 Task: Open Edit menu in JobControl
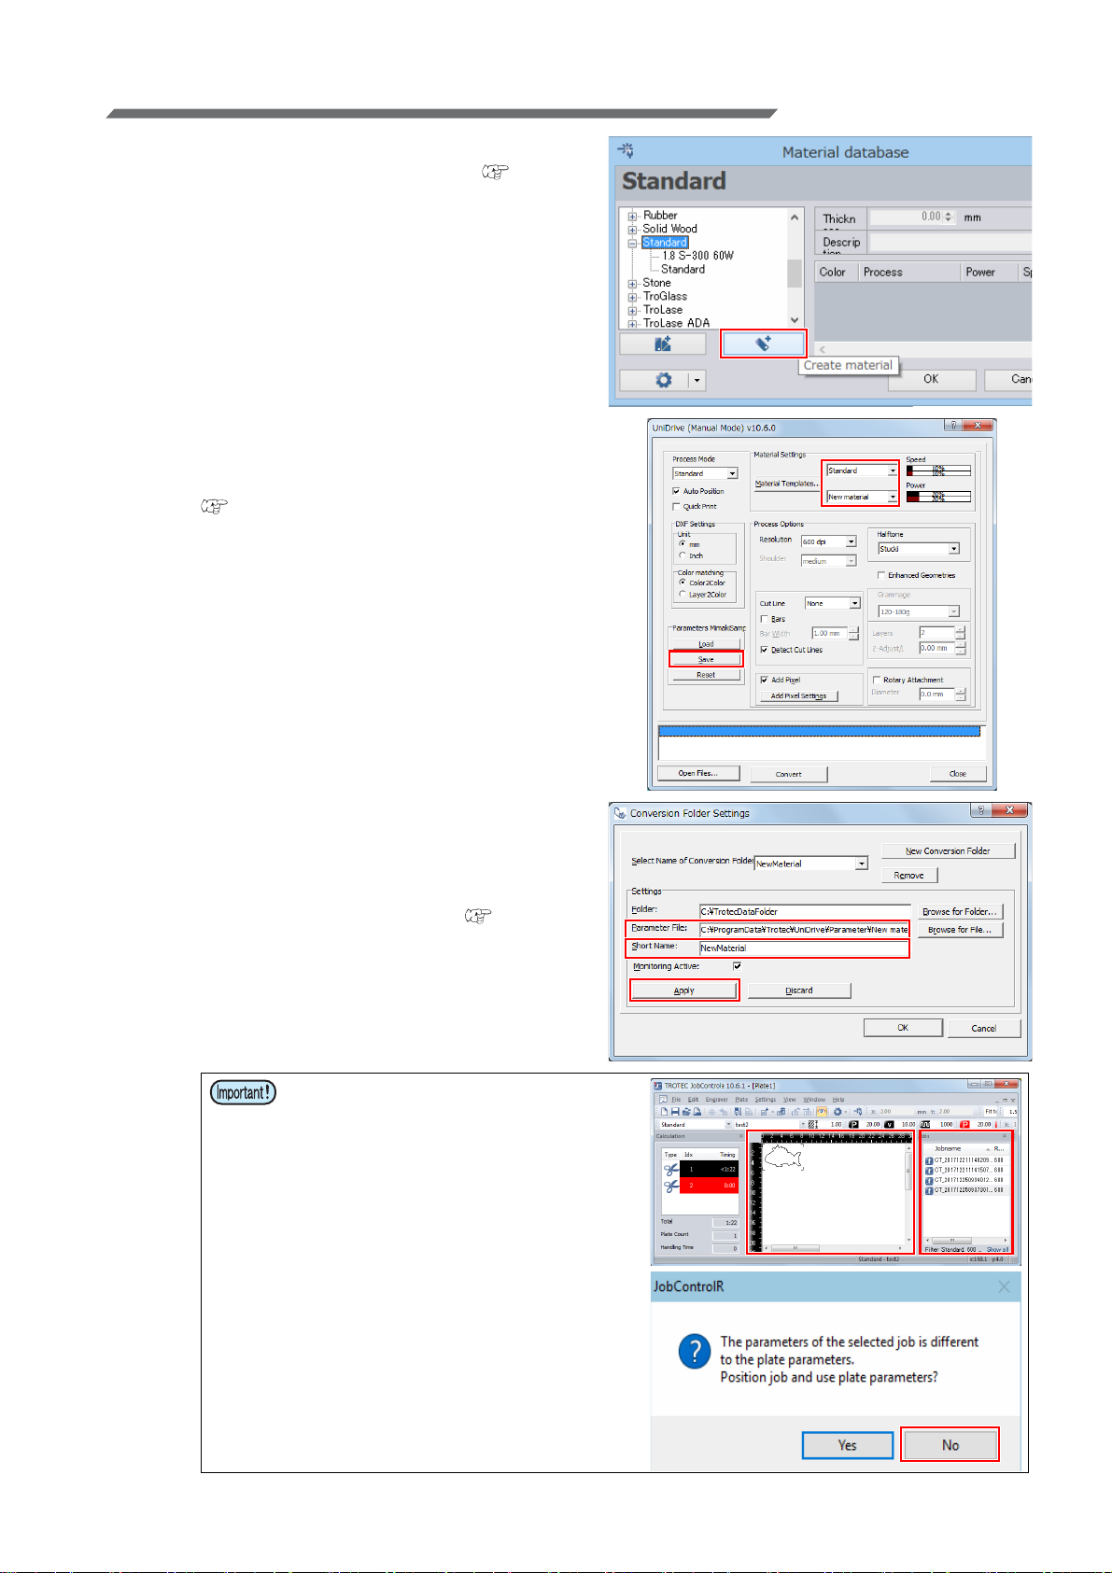(x=693, y=1100)
